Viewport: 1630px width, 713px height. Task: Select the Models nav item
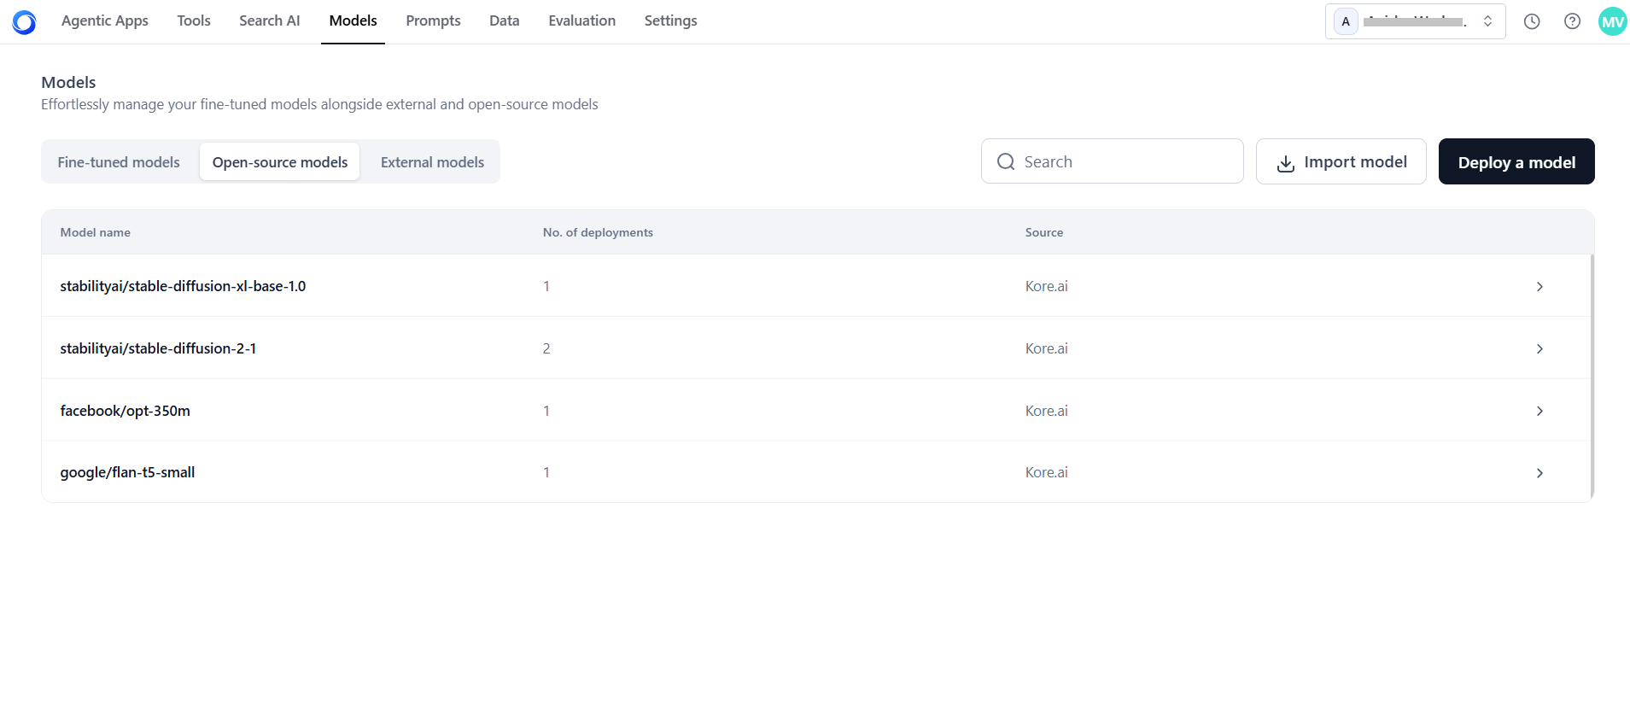coord(353,20)
